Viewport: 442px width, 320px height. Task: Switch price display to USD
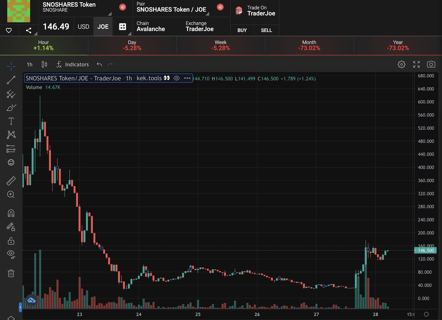[x=83, y=26]
